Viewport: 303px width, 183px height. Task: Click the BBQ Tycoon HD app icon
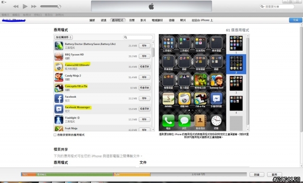[x=59, y=56]
